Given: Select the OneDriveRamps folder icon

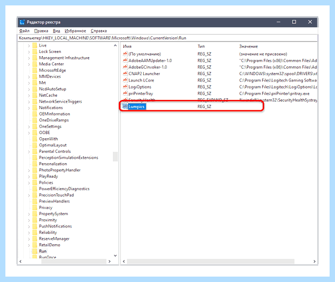Looking at the screenshot, I should 35,120.
